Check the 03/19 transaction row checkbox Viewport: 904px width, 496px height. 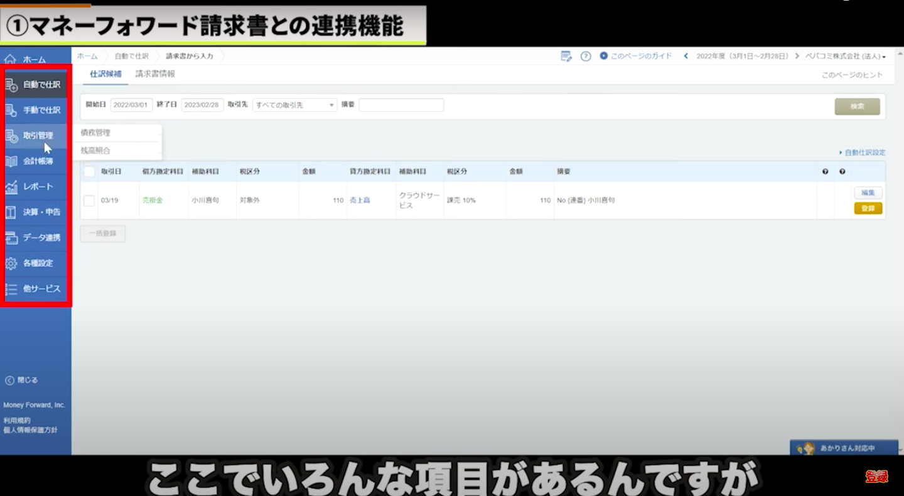(89, 201)
